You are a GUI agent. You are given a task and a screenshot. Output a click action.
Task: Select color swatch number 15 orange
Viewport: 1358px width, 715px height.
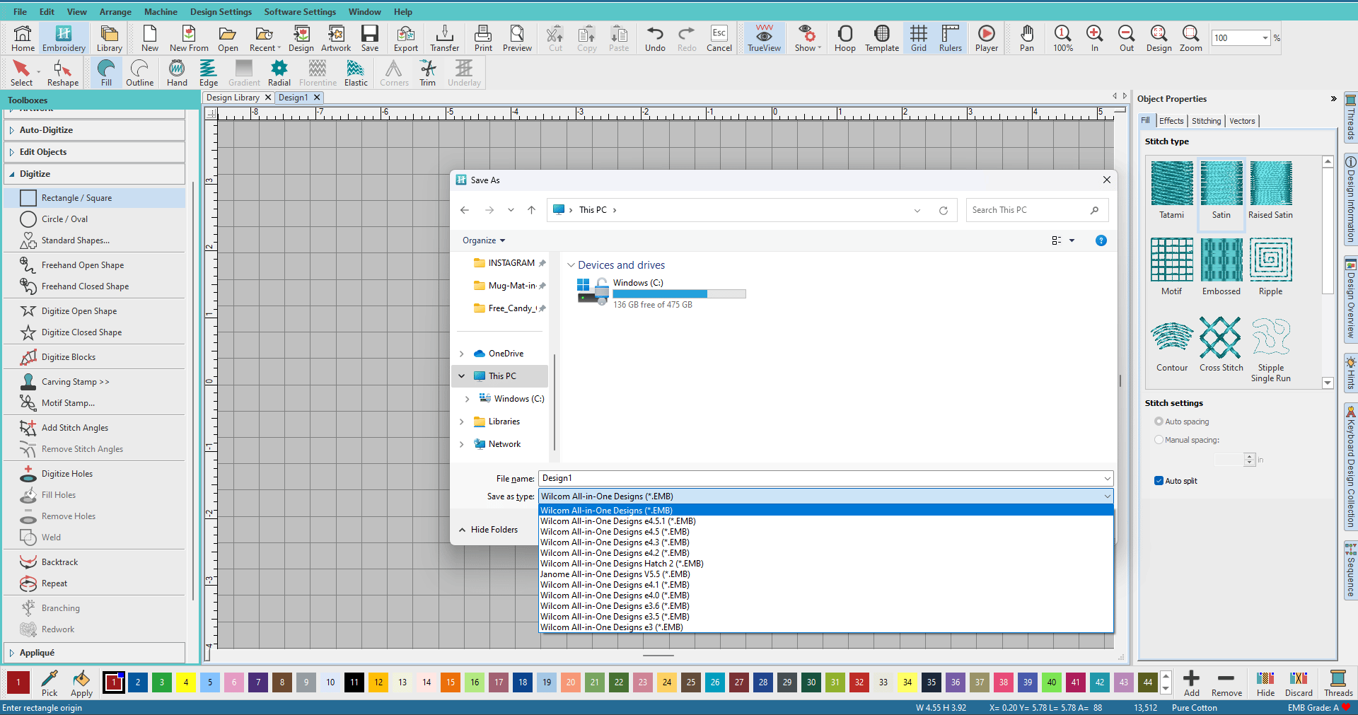tap(451, 682)
